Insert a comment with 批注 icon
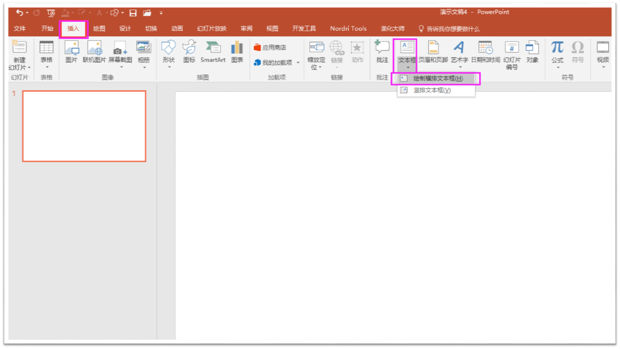The image size is (620, 349). point(382,47)
